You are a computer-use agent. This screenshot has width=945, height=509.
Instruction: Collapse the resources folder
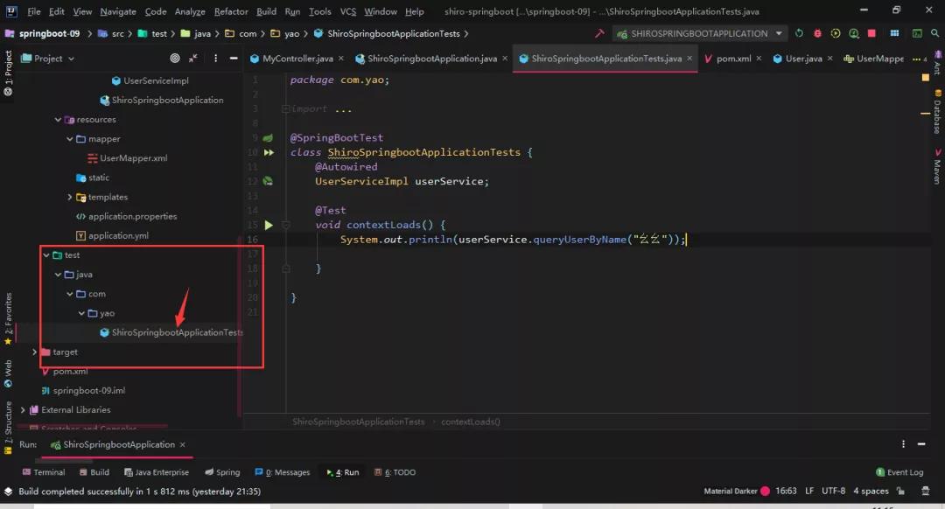coord(58,120)
